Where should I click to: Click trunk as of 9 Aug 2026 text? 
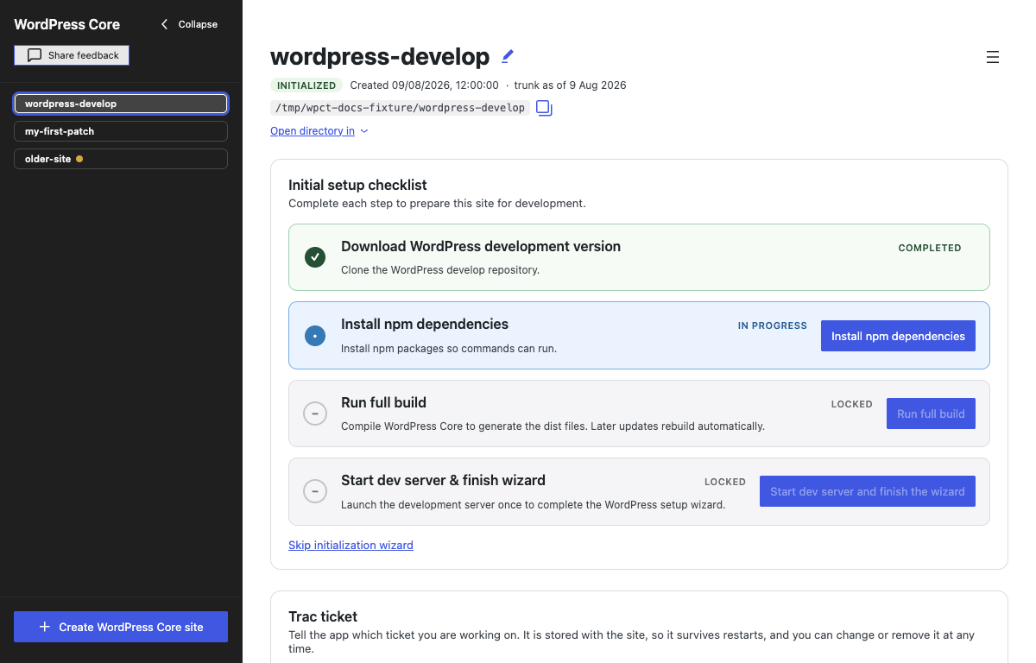[571, 85]
